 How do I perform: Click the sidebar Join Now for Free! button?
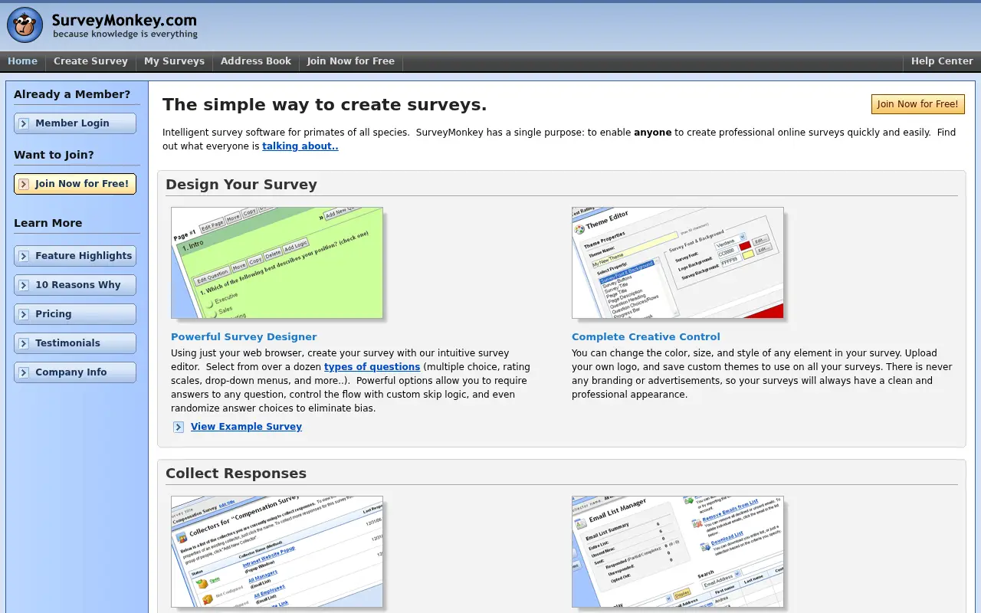click(75, 184)
